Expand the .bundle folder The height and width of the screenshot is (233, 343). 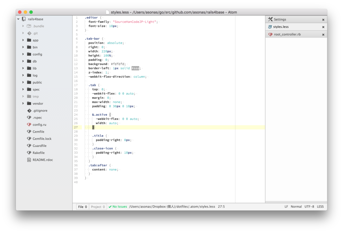(23, 26)
